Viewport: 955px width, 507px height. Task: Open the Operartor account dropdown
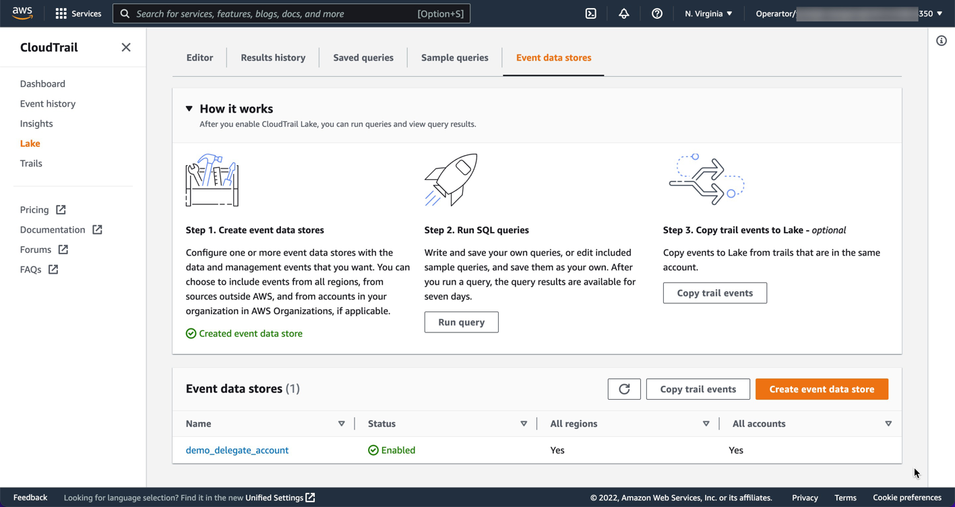coord(849,13)
